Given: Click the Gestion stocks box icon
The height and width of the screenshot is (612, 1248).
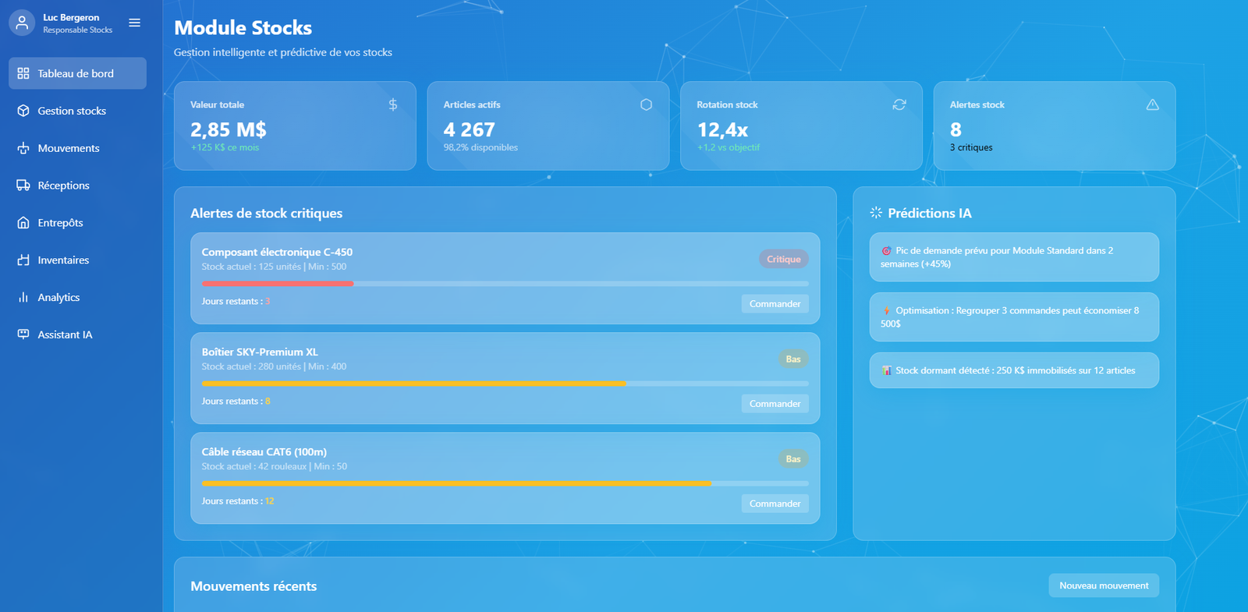Looking at the screenshot, I should coord(23,111).
